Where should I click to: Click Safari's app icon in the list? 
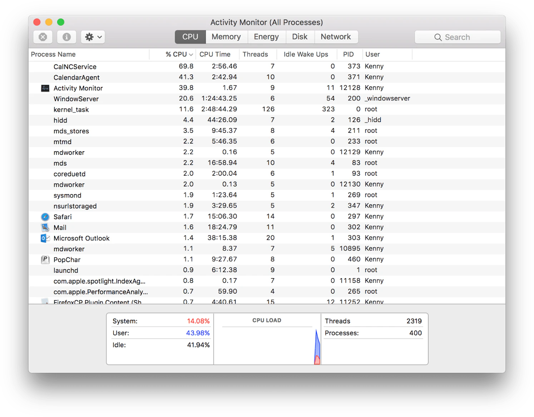[x=45, y=216]
